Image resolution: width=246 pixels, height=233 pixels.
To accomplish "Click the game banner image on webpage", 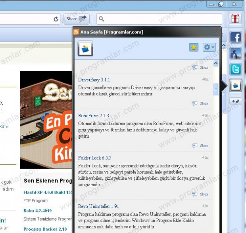I will point(46,120).
